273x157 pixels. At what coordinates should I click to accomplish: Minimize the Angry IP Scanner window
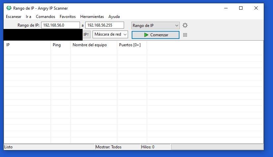tap(226, 8)
